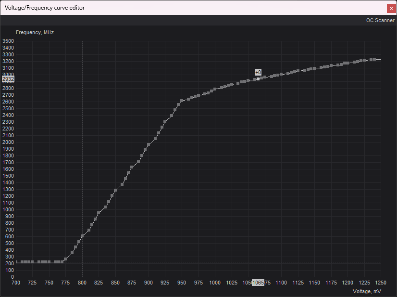Click the +0 offset label above the curve

(x=258, y=72)
